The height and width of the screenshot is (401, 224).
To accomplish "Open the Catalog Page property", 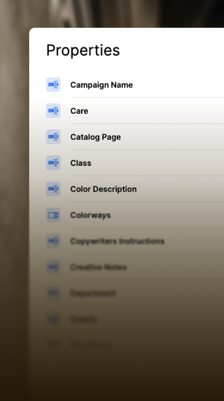I will click(x=95, y=137).
